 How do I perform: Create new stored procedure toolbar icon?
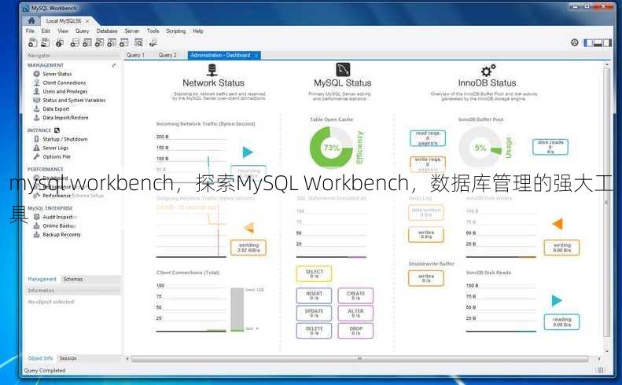pyautogui.click(x=112, y=42)
